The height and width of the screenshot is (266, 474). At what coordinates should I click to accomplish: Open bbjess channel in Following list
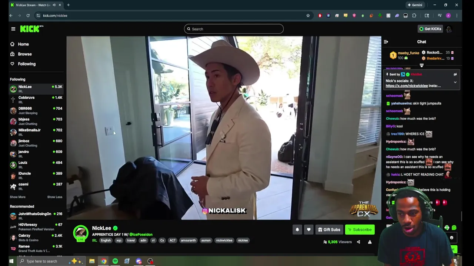(x=36, y=121)
